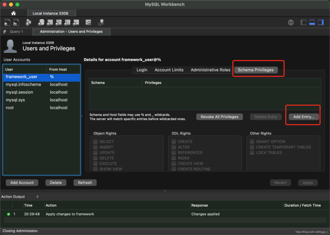
Task: Click the lightning icon on Query 1 tab
Action: [5, 32]
